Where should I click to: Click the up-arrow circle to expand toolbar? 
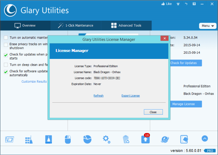205,138
